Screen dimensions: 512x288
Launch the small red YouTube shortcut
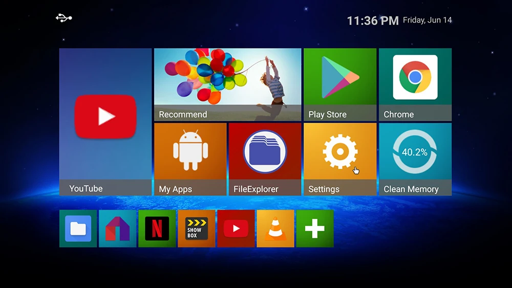236,229
